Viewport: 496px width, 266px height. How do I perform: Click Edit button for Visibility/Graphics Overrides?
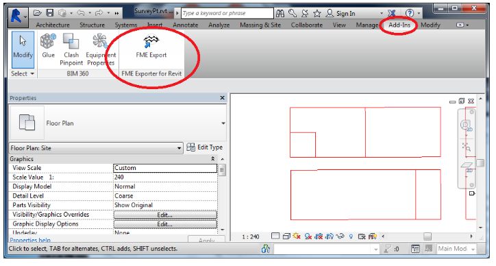coord(165,215)
